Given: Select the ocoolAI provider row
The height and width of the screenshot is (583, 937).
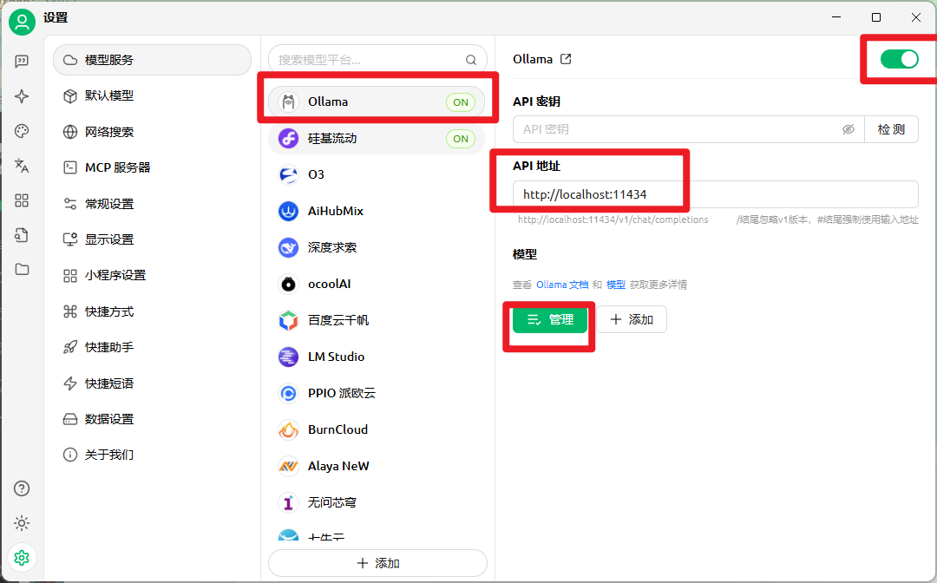Looking at the screenshot, I should 377,284.
